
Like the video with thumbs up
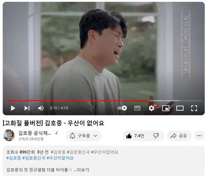(135, 136)
